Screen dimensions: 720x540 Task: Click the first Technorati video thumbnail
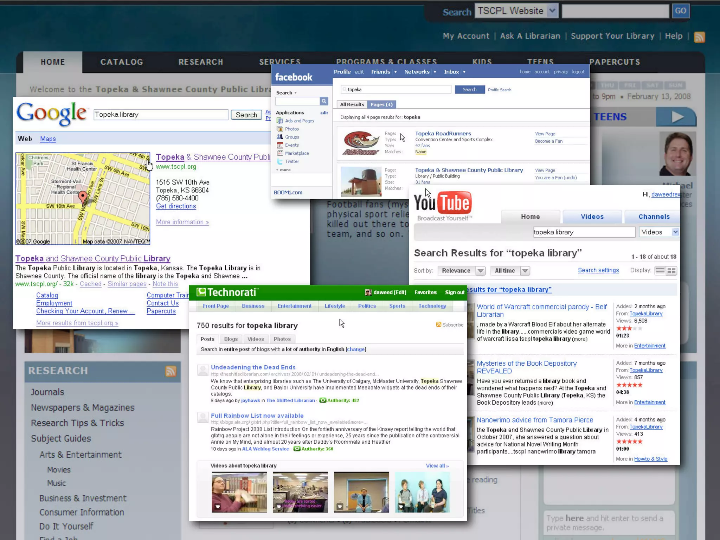(x=239, y=492)
